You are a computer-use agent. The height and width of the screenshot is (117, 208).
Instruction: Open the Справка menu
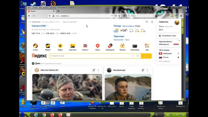click(71, 7)
